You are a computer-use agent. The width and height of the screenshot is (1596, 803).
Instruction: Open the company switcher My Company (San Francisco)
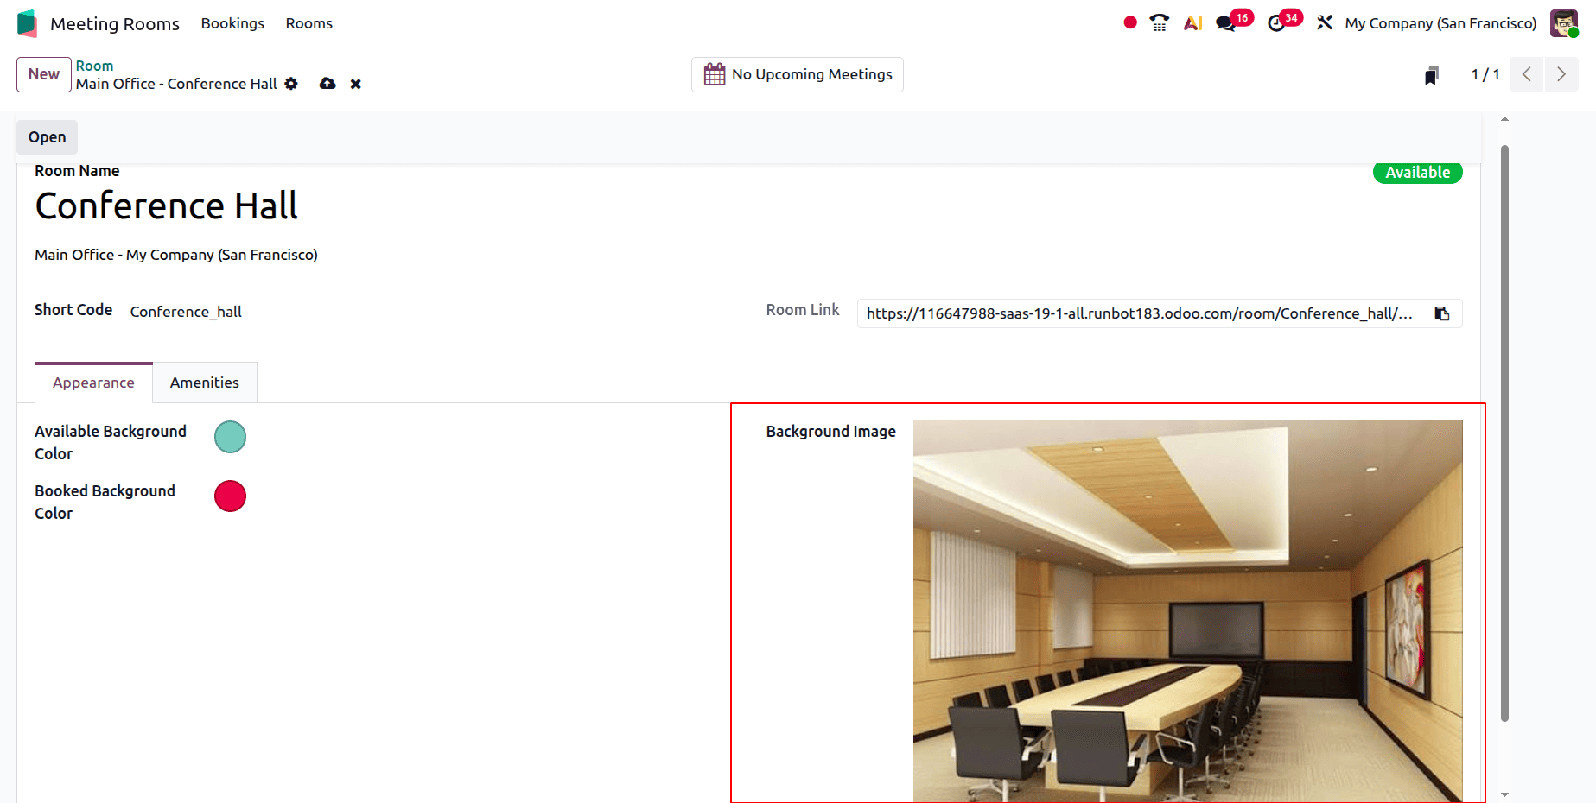[x=1440, y=23]
